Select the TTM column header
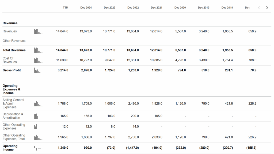This screenshot has width=274, height=154. (66, 8)
